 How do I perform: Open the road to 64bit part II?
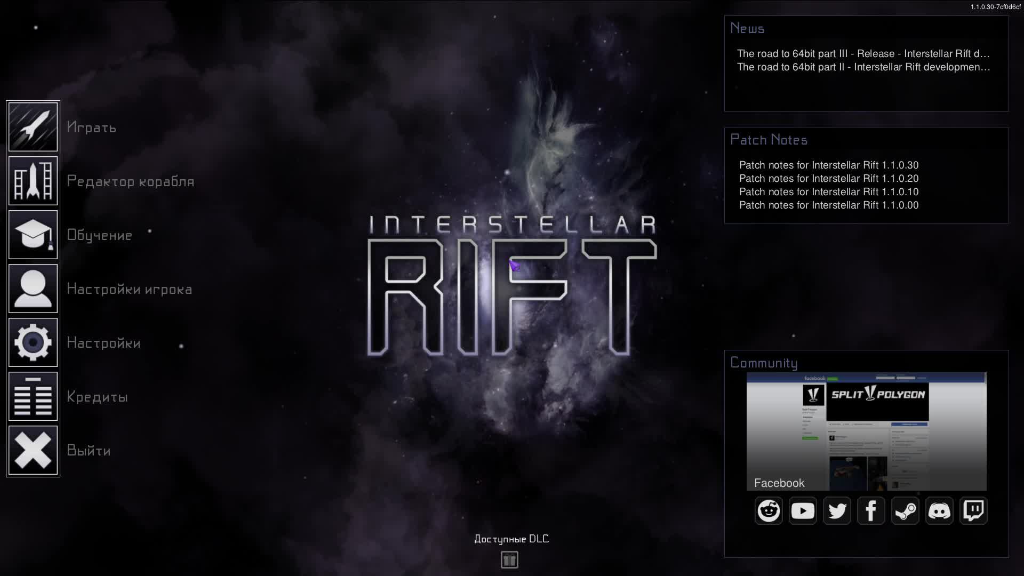tap(863, 67)
